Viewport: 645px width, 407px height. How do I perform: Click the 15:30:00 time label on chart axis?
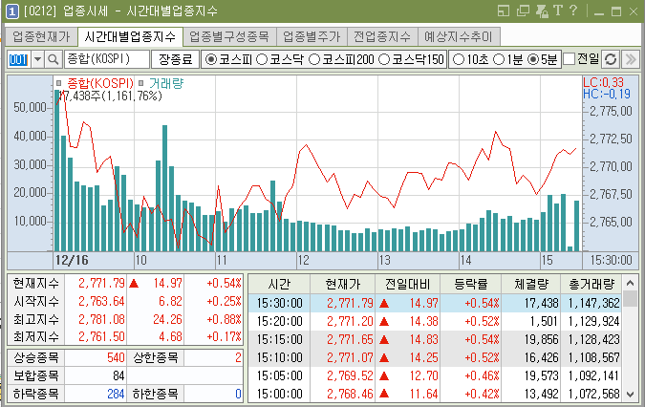(611, 260)
